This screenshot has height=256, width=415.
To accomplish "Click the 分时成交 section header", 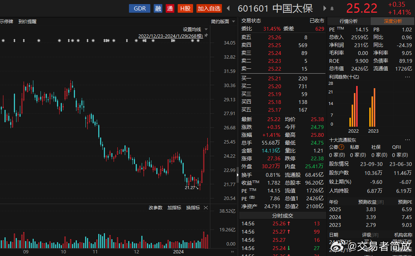I will pos(282,216).
